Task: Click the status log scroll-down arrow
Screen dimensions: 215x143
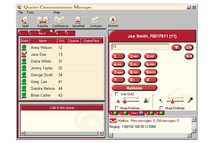Action: [193, 130]
